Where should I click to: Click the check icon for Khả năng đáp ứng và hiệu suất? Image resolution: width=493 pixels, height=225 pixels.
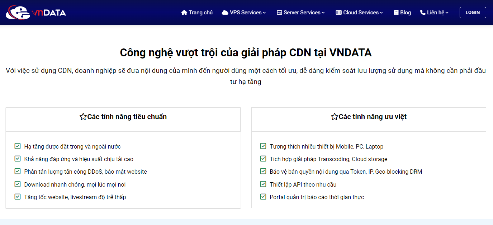click(17, 159)
